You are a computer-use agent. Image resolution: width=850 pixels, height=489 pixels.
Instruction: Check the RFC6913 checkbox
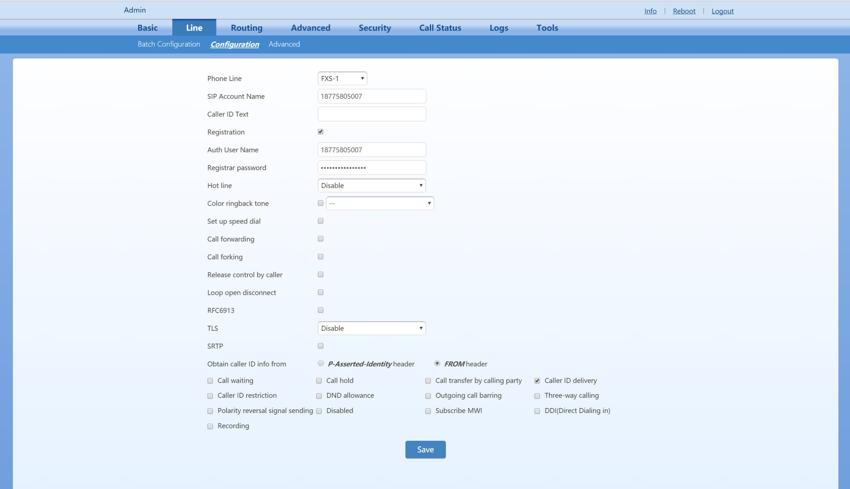click(320, 310)
